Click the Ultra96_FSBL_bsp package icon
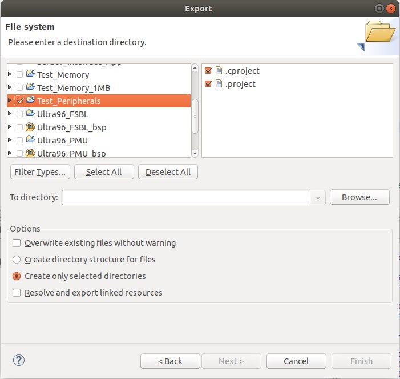Viewport: 400px width, 379px height. pos(31,127)
